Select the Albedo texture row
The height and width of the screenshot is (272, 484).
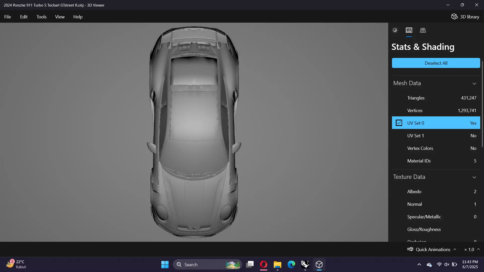click(436, 191)
